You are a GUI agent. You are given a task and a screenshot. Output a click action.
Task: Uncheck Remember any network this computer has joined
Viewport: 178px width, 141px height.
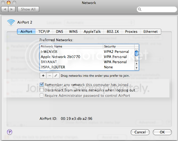42,84
